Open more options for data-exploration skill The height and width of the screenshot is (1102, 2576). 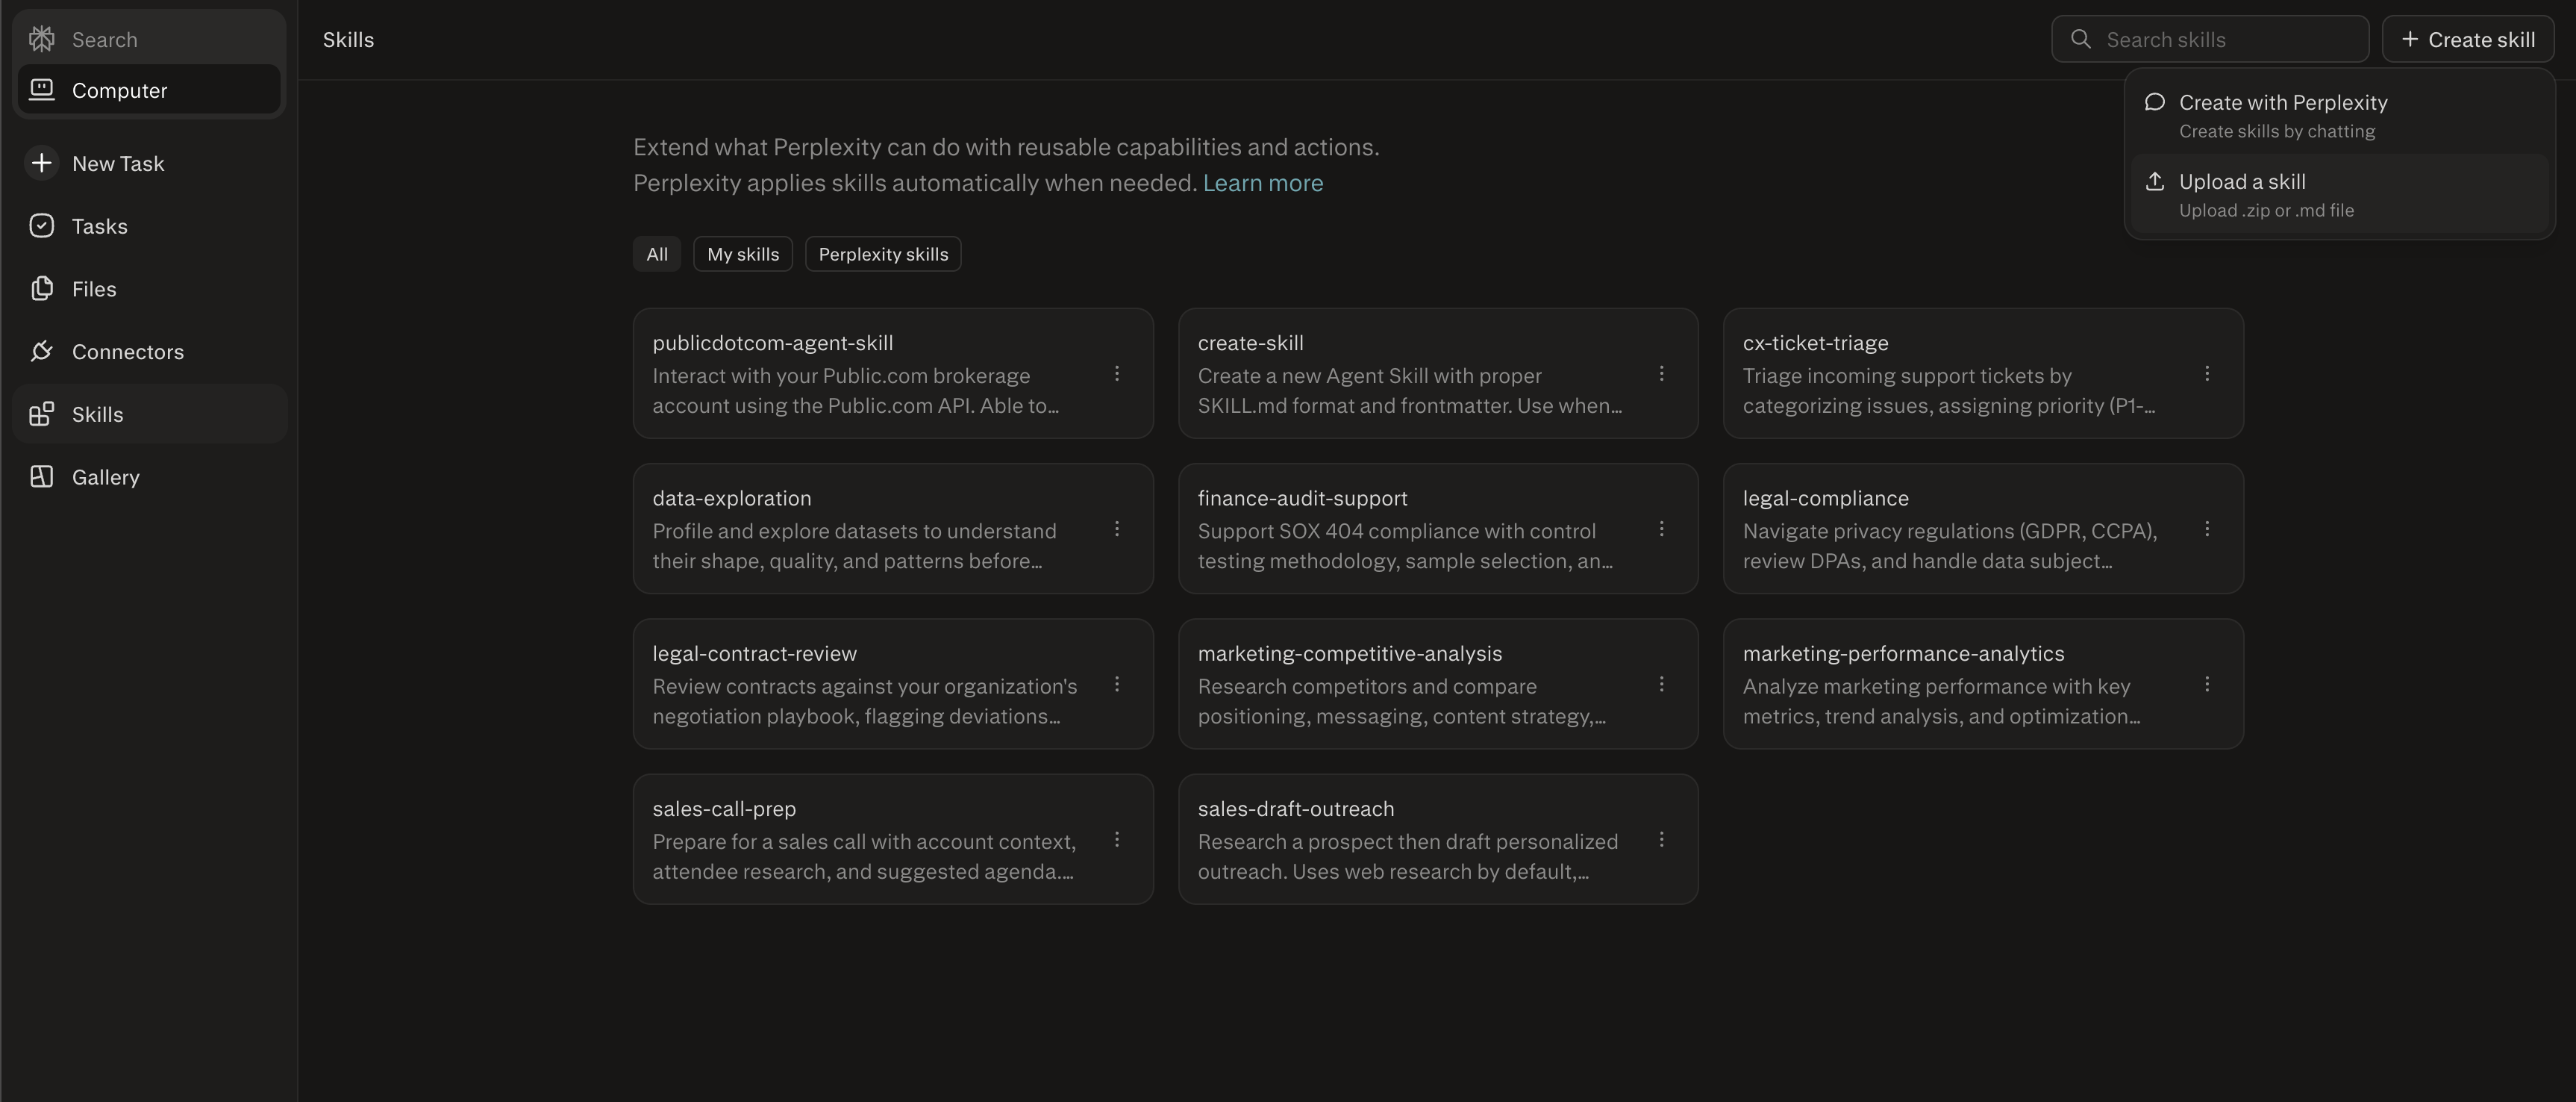point(1116,529)
